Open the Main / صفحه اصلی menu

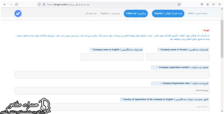(198, 13)
